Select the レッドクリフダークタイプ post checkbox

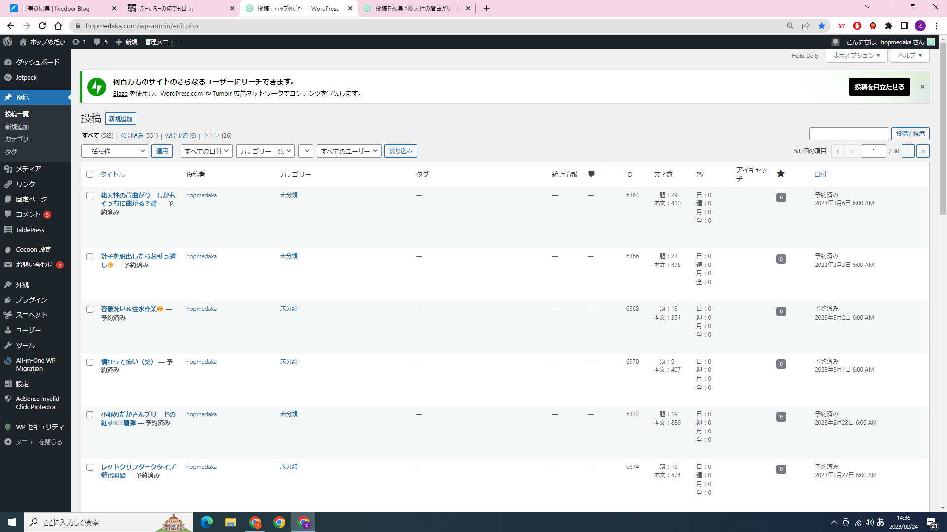[90, 467]
